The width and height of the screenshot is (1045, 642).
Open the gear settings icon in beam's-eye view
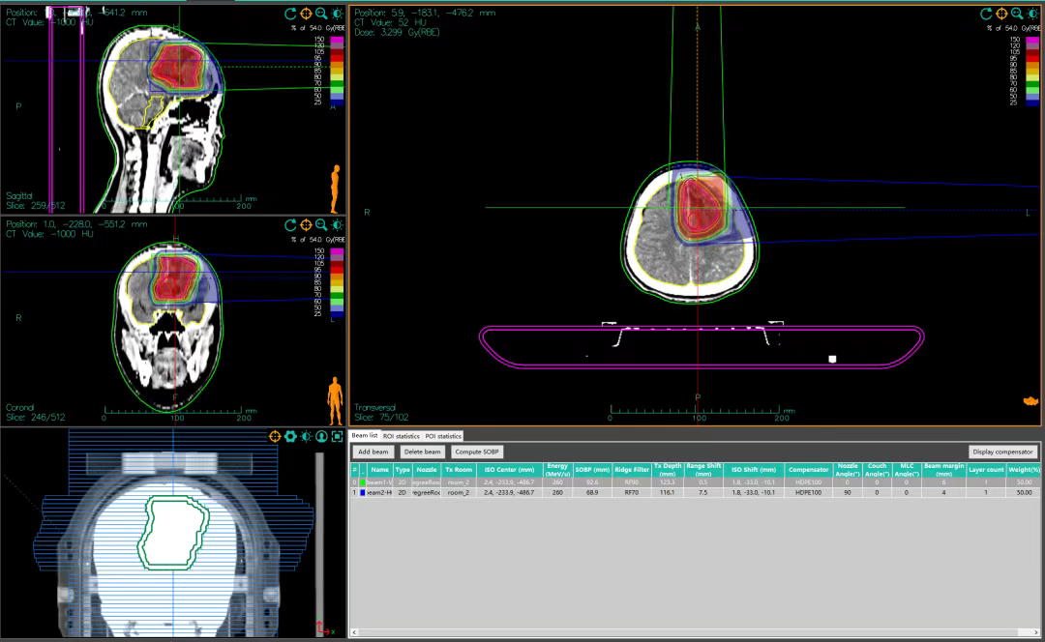pos(290,437)
